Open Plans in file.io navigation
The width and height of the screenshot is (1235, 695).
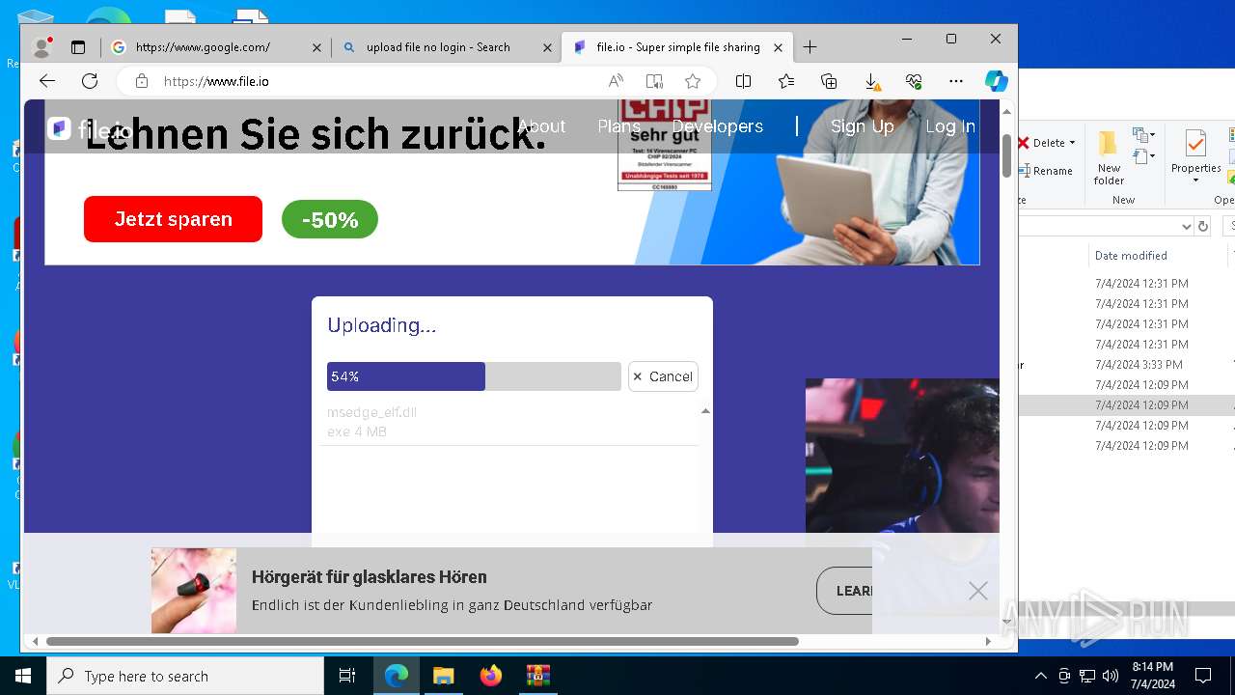(618, 126)
